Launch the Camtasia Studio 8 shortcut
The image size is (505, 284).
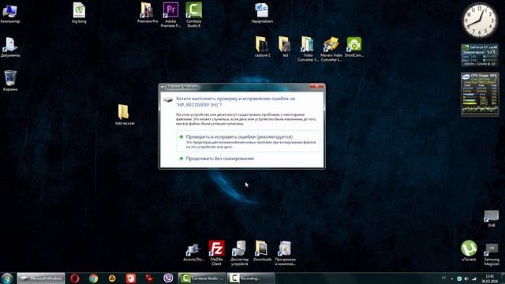(193, 14)
